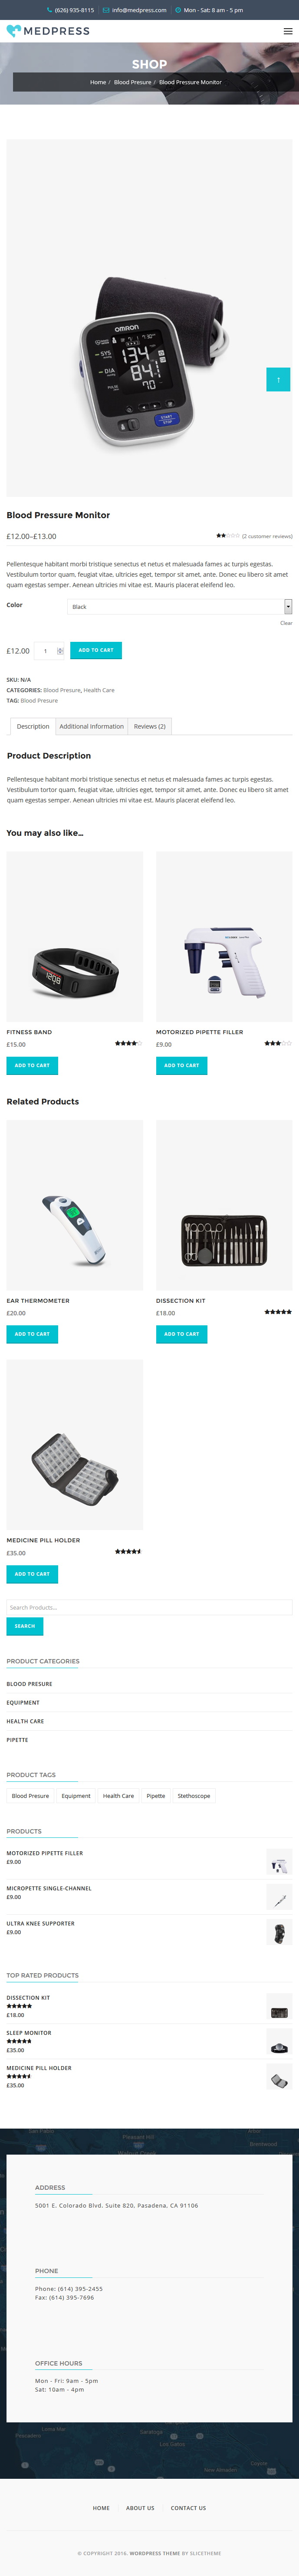Click the phone icon in top bar

pos(50,10)
